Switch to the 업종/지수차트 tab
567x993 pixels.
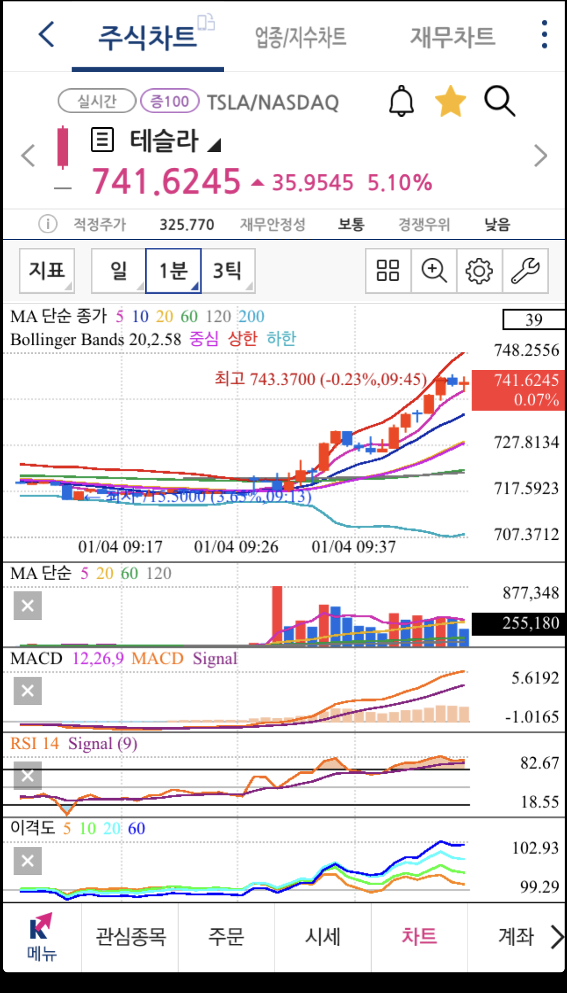[300, 37]
